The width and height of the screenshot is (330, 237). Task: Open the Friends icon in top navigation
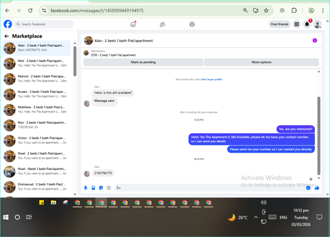pyautogui.click(x=162, y=24)
